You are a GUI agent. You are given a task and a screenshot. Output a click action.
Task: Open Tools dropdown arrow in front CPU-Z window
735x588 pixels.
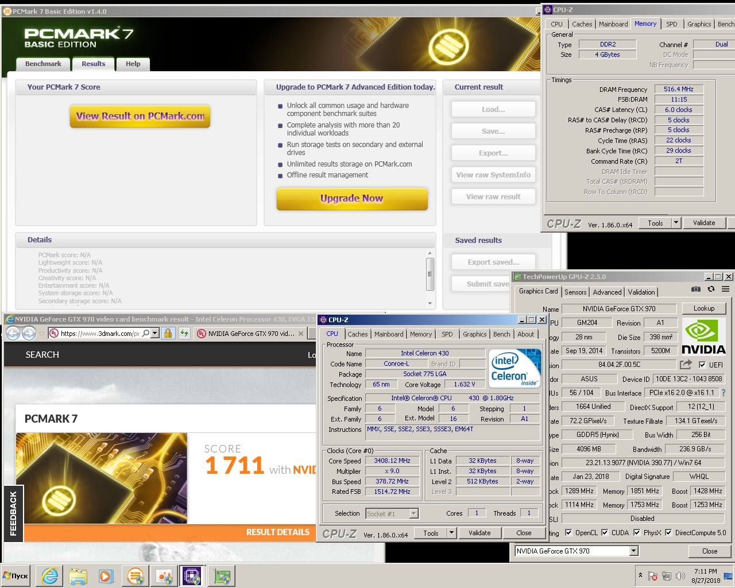click(x=451, y=533)
